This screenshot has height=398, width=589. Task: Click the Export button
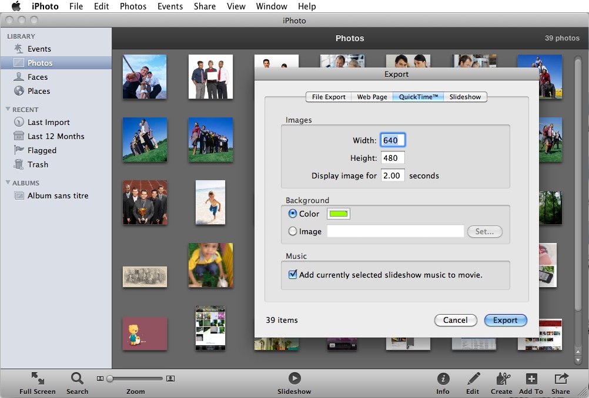505,320
